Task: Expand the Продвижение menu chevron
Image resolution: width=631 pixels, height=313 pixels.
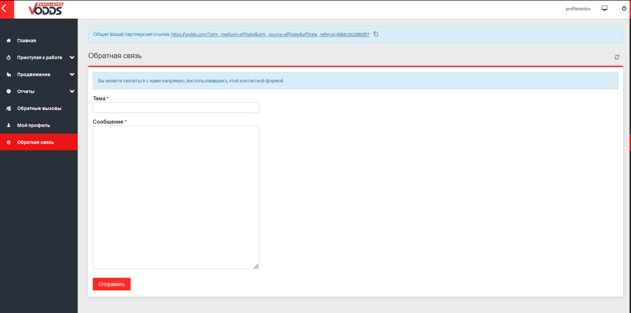Action: [72, 74]
